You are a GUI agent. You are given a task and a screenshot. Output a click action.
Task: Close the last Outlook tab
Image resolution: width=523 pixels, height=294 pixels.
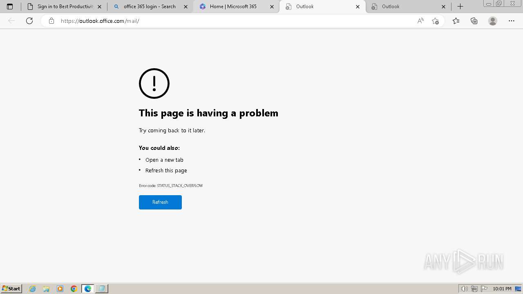point(444,7)
